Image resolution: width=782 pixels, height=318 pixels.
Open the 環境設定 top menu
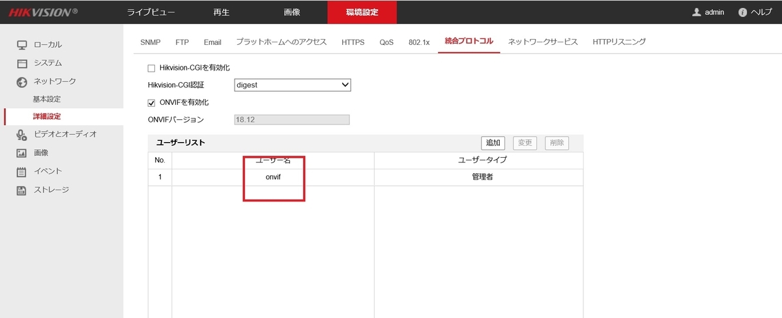point(362,12)
